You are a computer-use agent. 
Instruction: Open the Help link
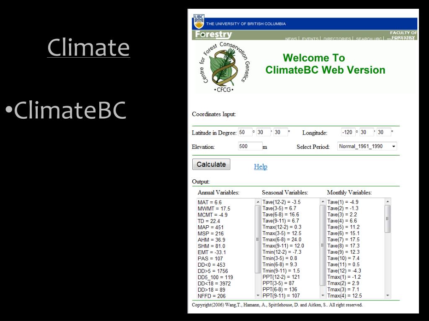(x=261, y=166)
